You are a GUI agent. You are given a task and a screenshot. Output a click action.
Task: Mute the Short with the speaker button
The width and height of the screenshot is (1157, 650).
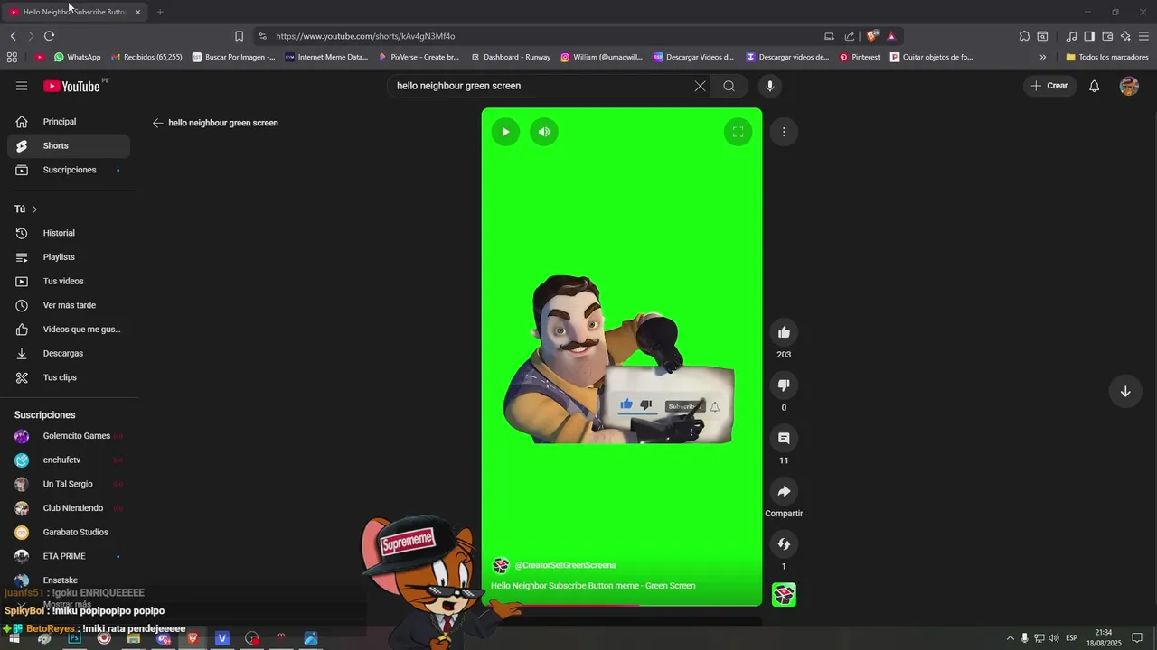point(544,132)
